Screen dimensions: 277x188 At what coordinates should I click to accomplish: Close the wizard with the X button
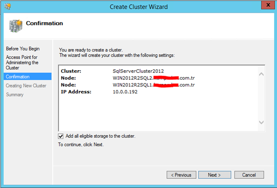268,5
